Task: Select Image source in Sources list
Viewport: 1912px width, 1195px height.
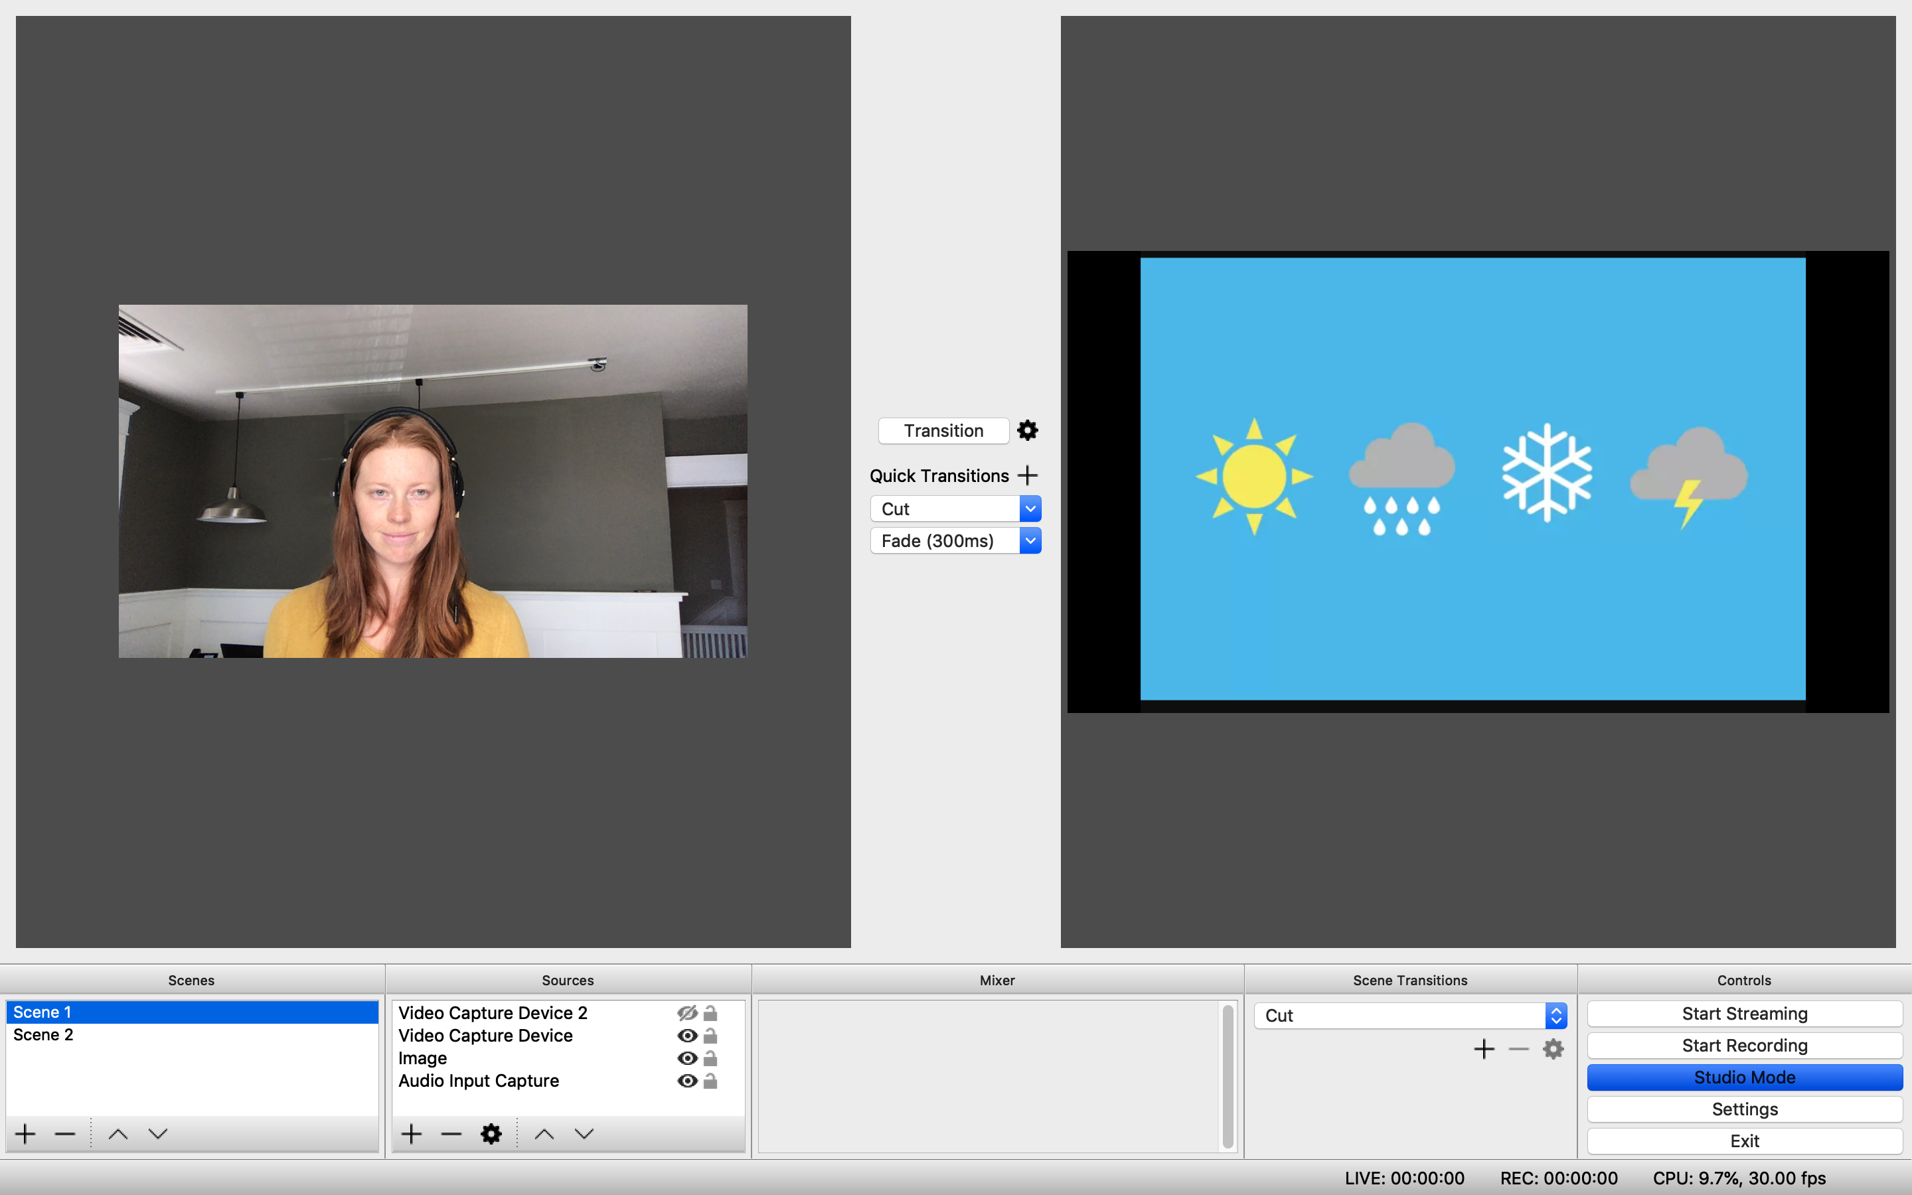Action: [423, 1058]
